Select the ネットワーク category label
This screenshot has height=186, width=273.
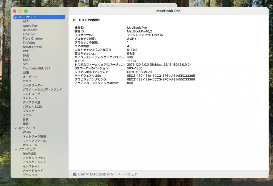point(27,128)
